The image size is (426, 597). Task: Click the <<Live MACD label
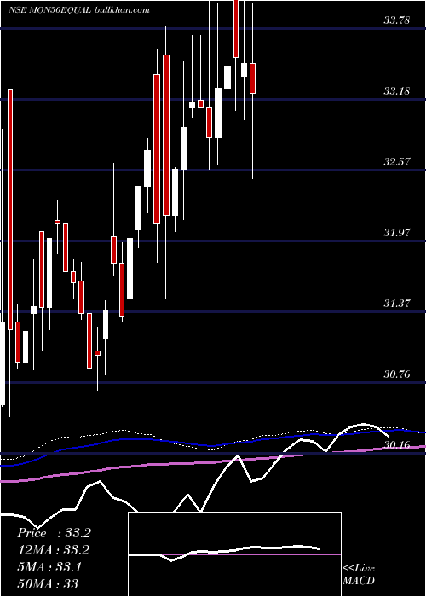click(359, 575)
